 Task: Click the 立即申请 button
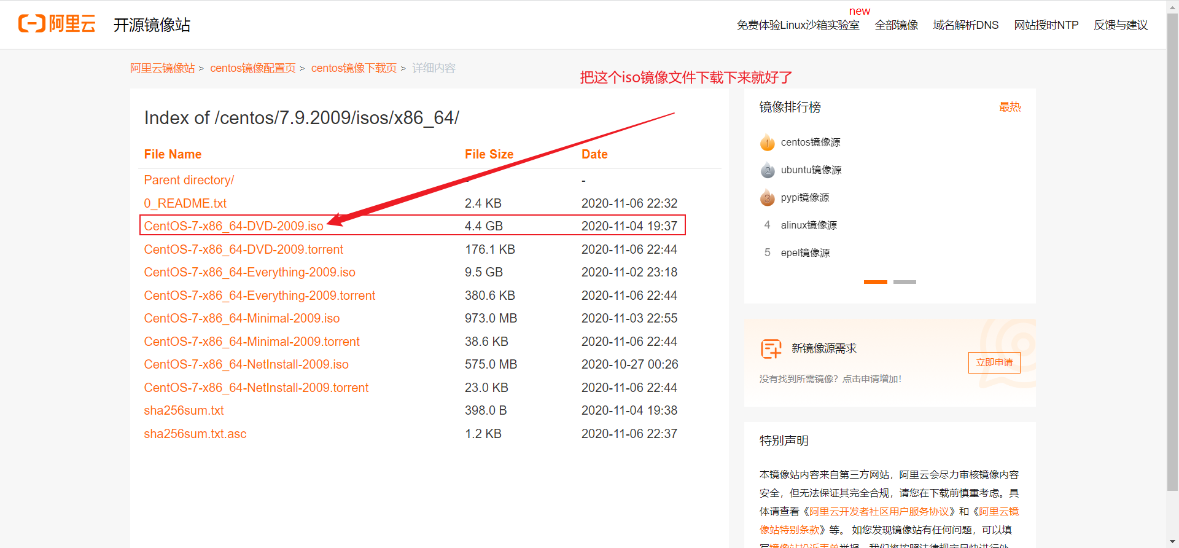coord(994,362)
